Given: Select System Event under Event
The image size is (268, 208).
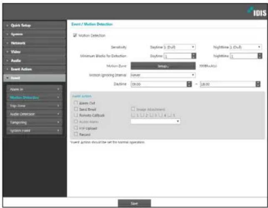Looking at the screenshot, I should [34, 131].
